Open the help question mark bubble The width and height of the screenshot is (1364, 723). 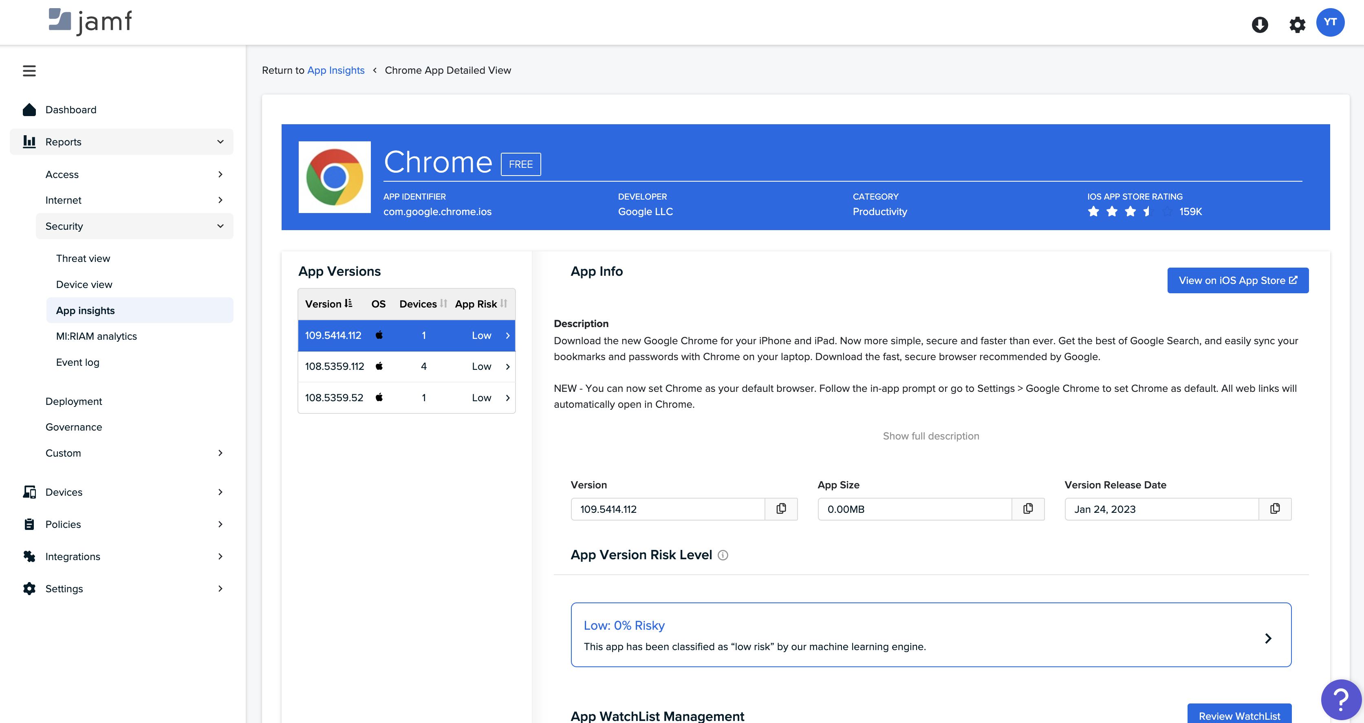(x=1341, y=700)
